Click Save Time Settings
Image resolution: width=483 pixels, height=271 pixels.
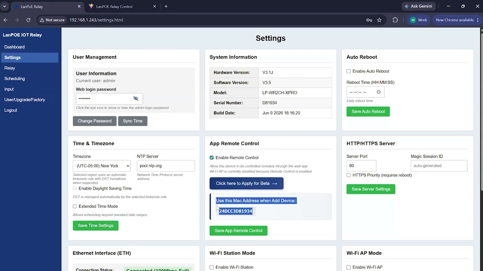tap(95, 225)
